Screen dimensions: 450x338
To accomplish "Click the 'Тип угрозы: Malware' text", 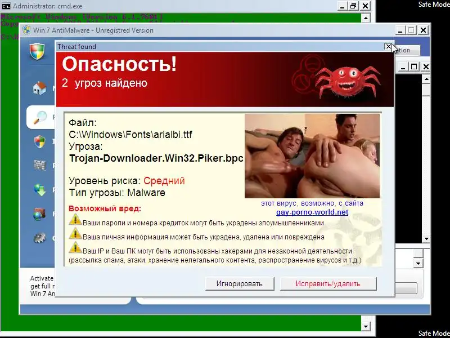I will [x=117, y=193].
